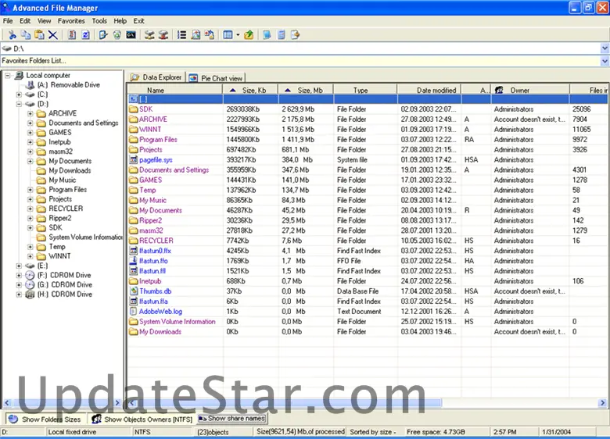Image resolution: width=610 pixels, height=439 pixels.
Task: Open the Favorites menu
Action: (x=71, y=21)
